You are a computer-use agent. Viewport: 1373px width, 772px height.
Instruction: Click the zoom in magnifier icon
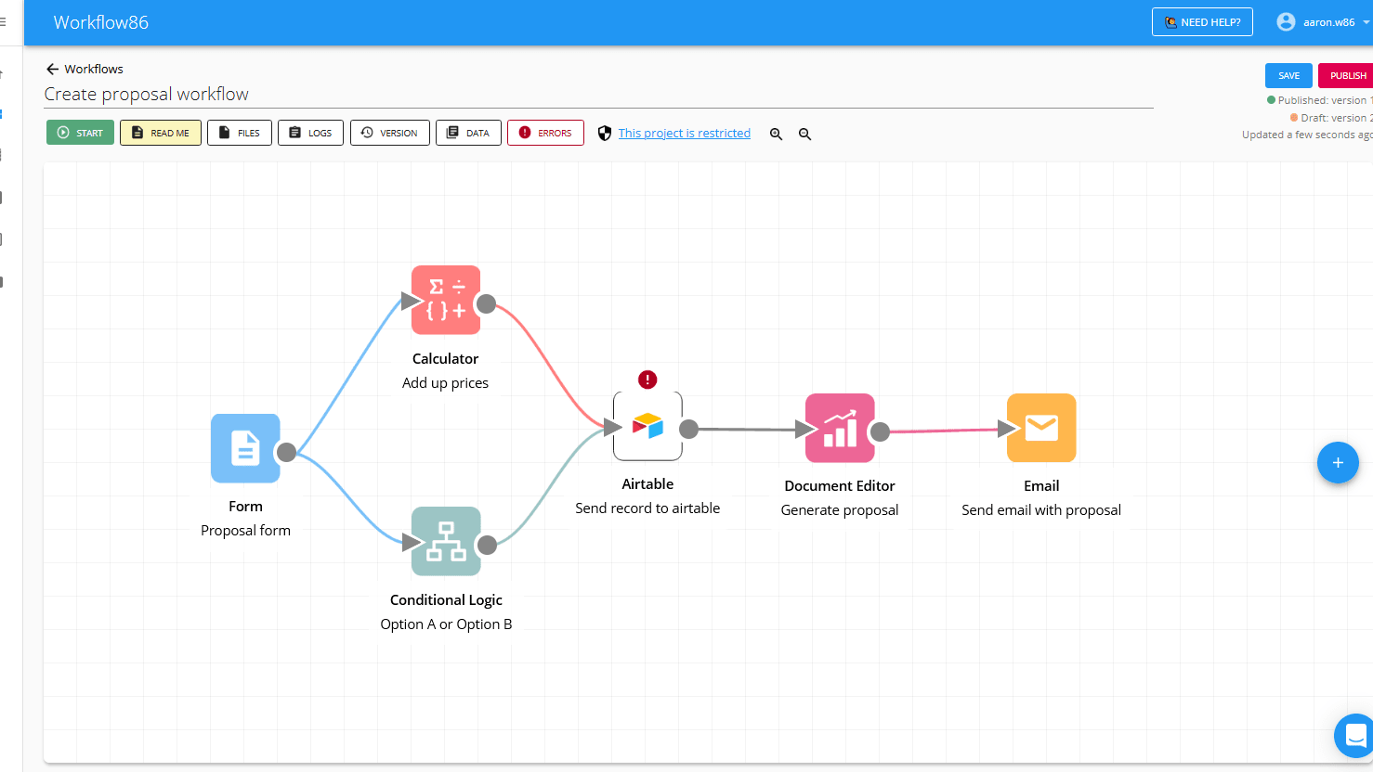(776, 134)
